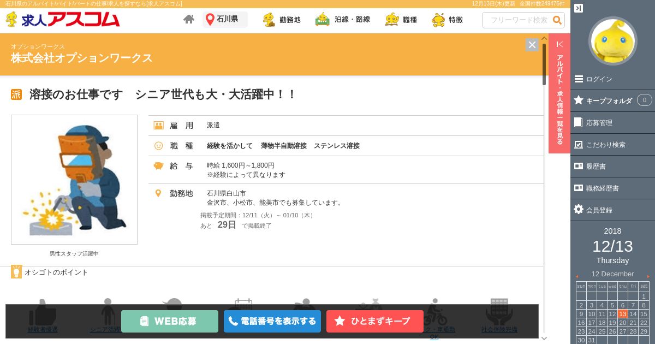Click the キープフォルダ count badge showing 0
The height and width of the screenshot is (344, 655).
[645, 100]
